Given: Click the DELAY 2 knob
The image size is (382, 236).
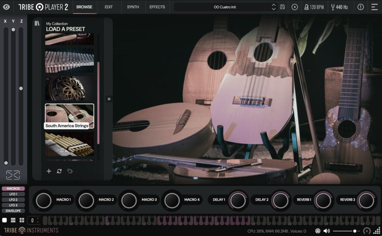Looking at the screenshot, I should tap(281, 201).
